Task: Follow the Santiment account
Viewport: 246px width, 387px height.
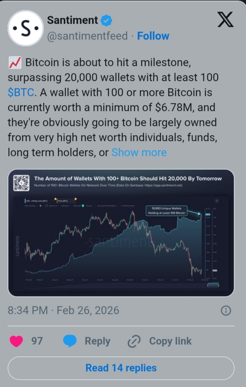Action: (153, 36)
